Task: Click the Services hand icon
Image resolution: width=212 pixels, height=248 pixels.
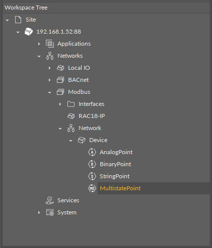Action: (x=50, y=200)
